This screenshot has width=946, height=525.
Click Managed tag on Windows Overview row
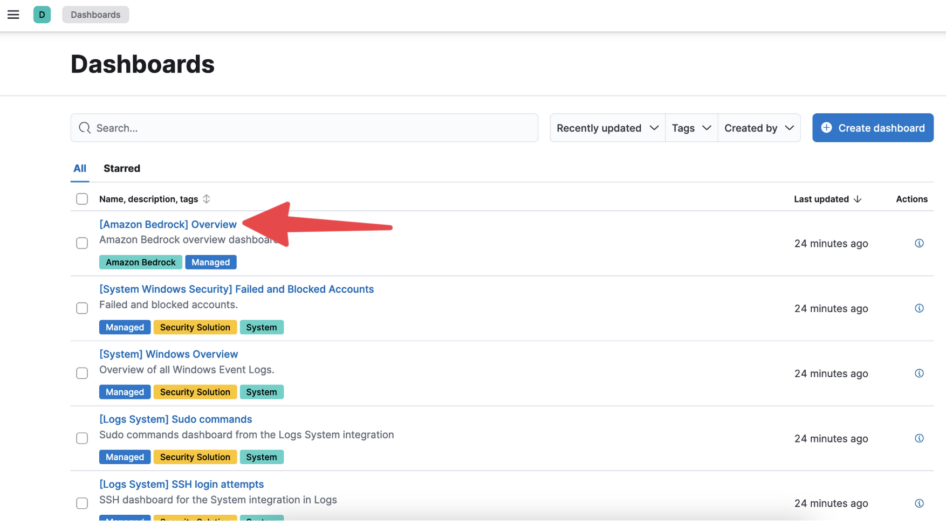125,392
